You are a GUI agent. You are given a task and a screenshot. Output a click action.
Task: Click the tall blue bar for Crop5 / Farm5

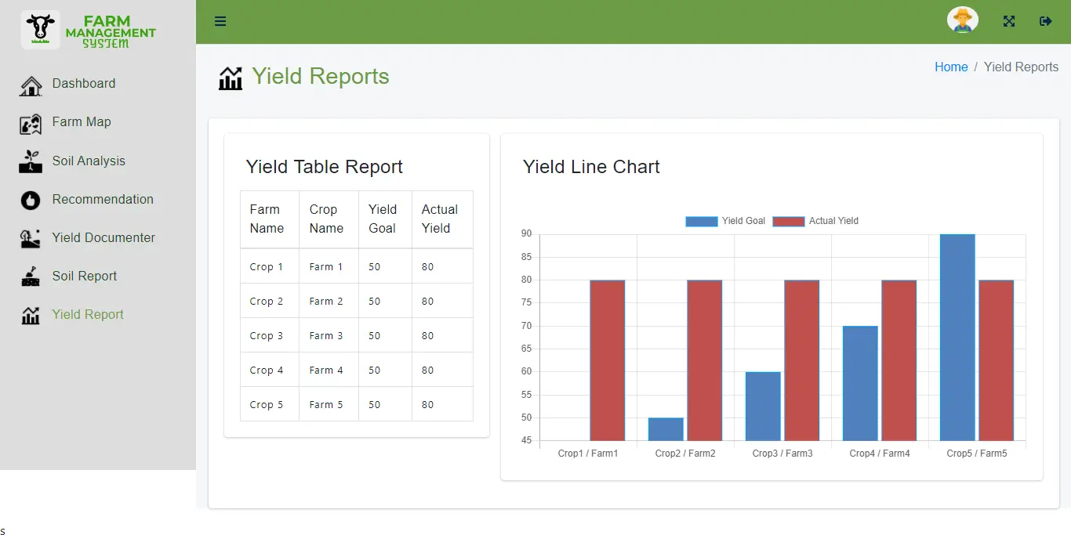(957, 337)
